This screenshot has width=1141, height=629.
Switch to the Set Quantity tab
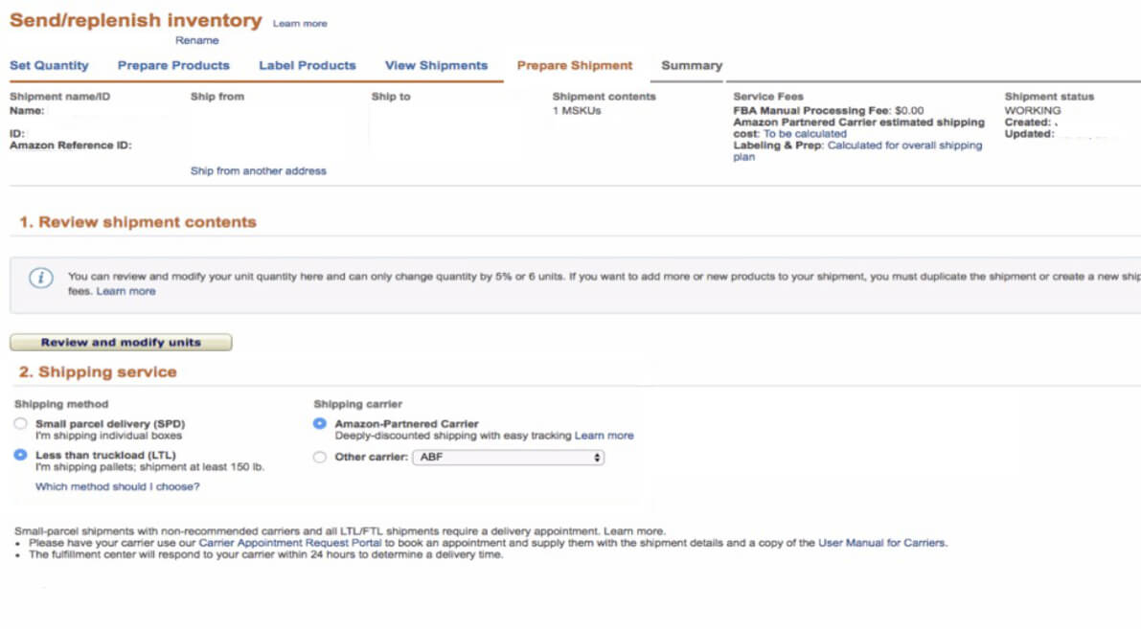coord(49,65)
